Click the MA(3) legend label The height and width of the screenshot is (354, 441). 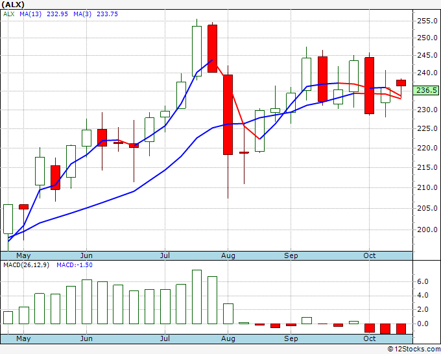(82, 14)
